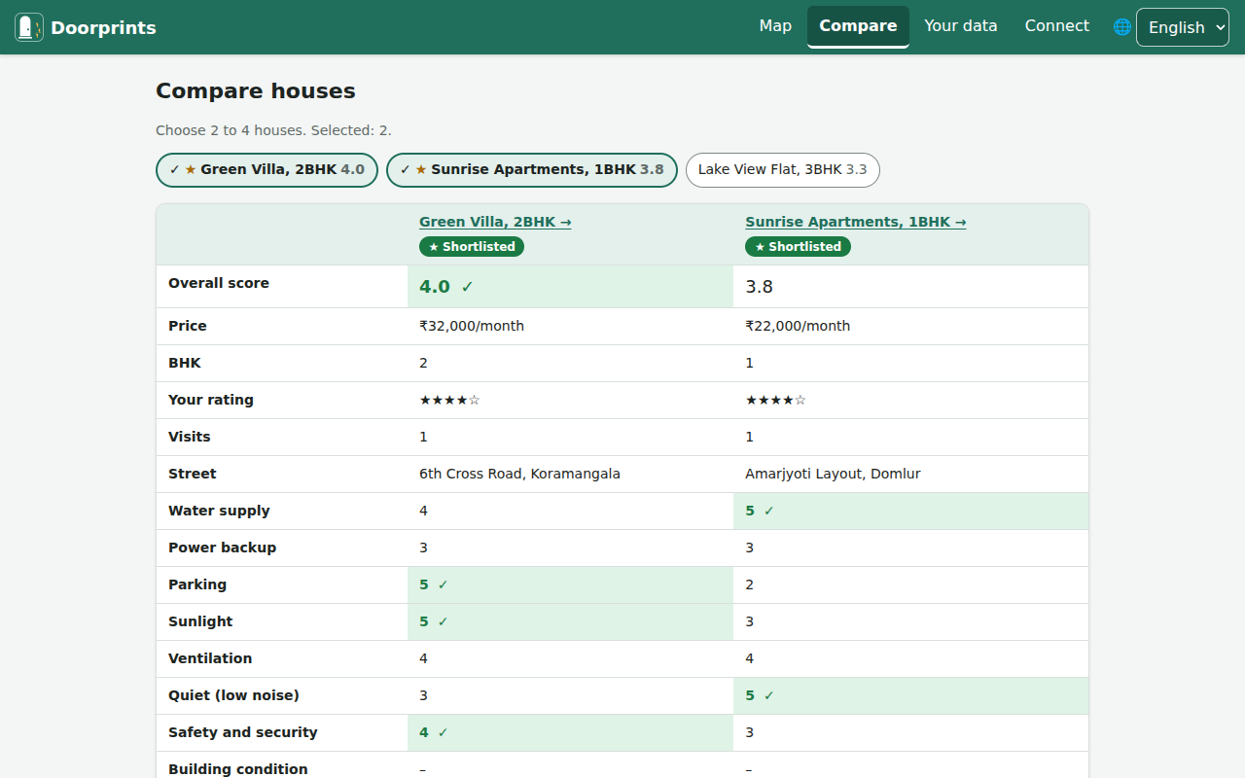Click the star icon in Green Villa chip
Viewport: 1245px width, 778px height.
click(191, 169)
